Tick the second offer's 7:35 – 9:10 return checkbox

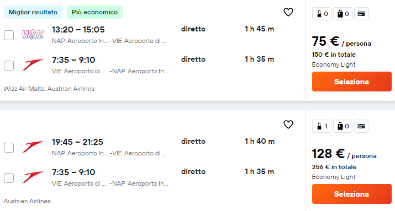pyautogui.click(x=9, y=178)
